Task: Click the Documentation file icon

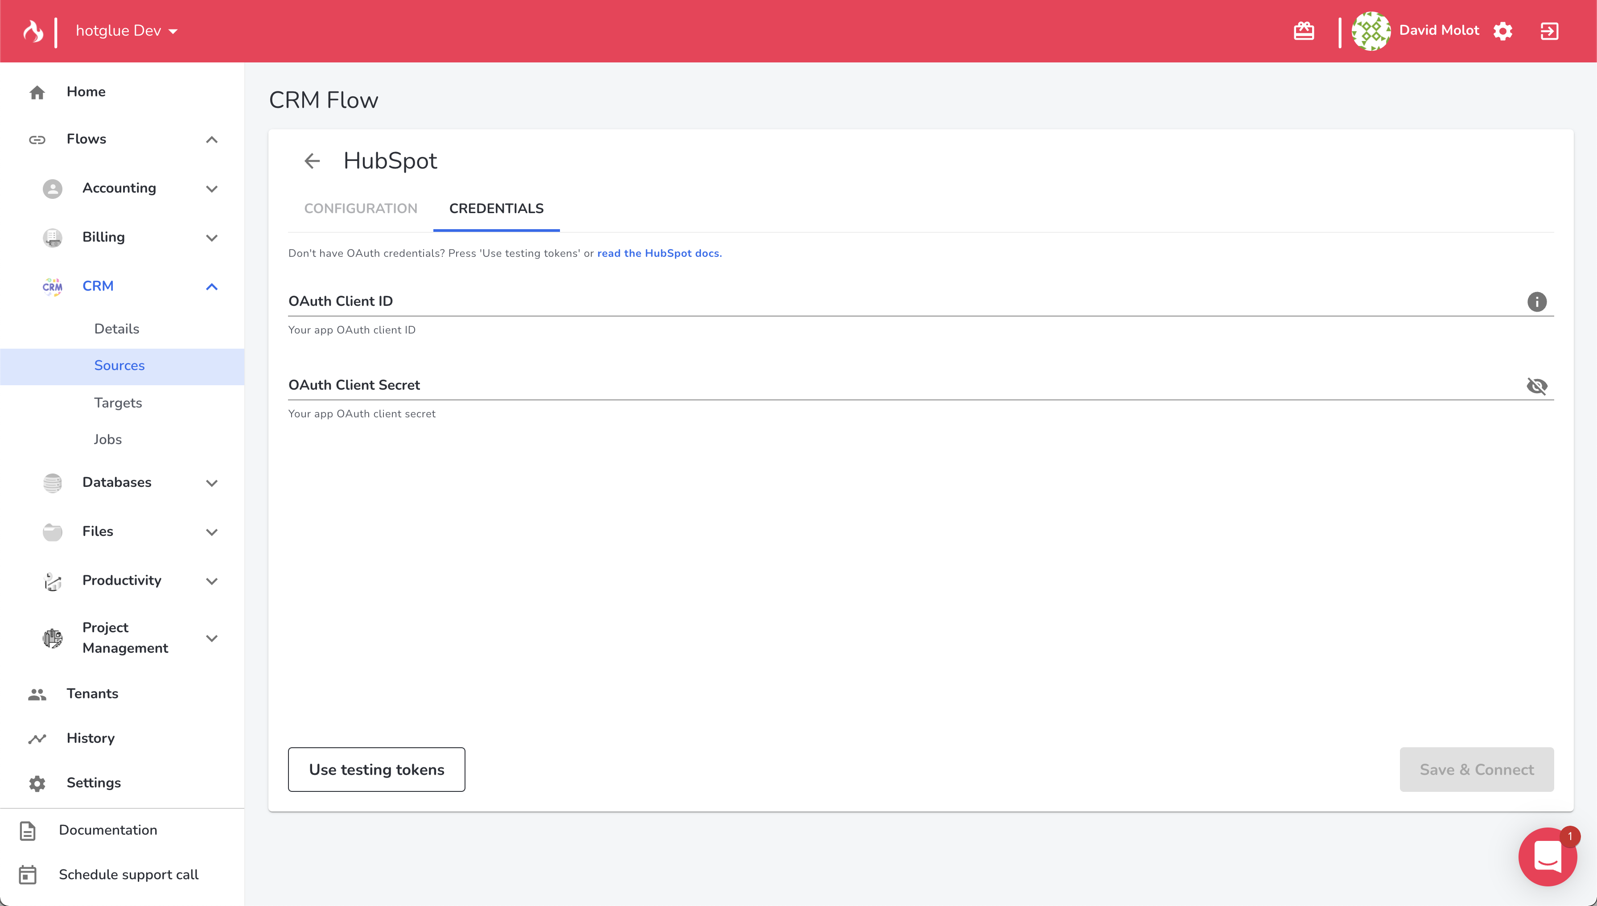Action: 28,832
